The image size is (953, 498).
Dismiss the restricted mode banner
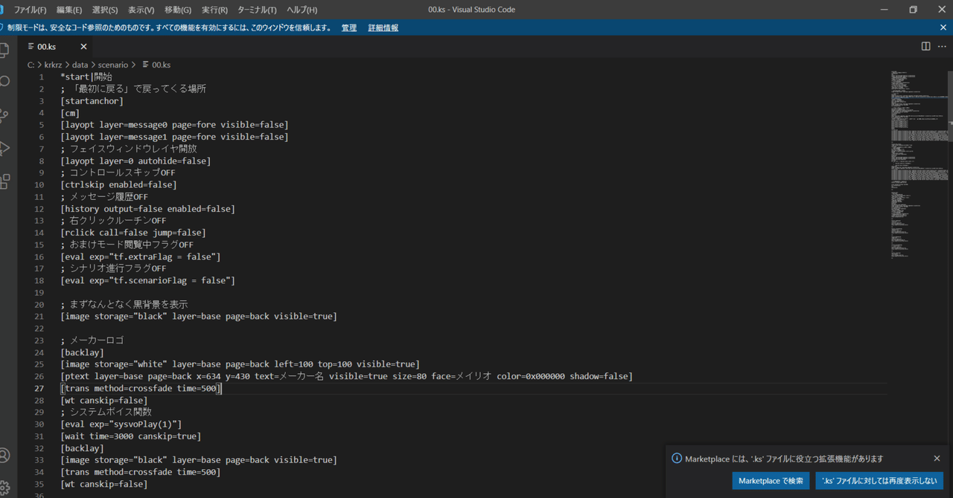pos(943,28)
